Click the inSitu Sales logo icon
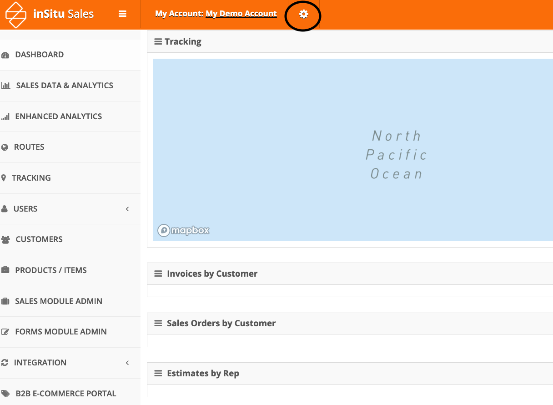This screenshot has width=553, height=405. [16, 15]
